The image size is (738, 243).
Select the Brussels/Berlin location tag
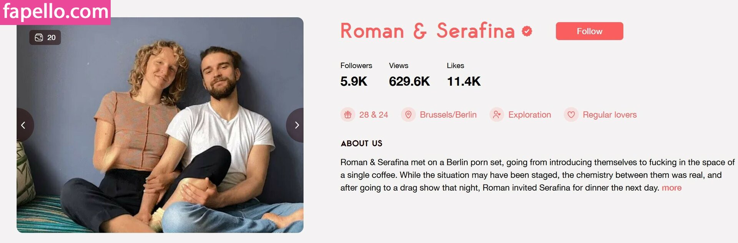(x=448, y=115)
